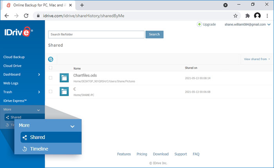Click the refresh icon above file list
Viewport: 274px width, 168px height.
coord(51,59)
